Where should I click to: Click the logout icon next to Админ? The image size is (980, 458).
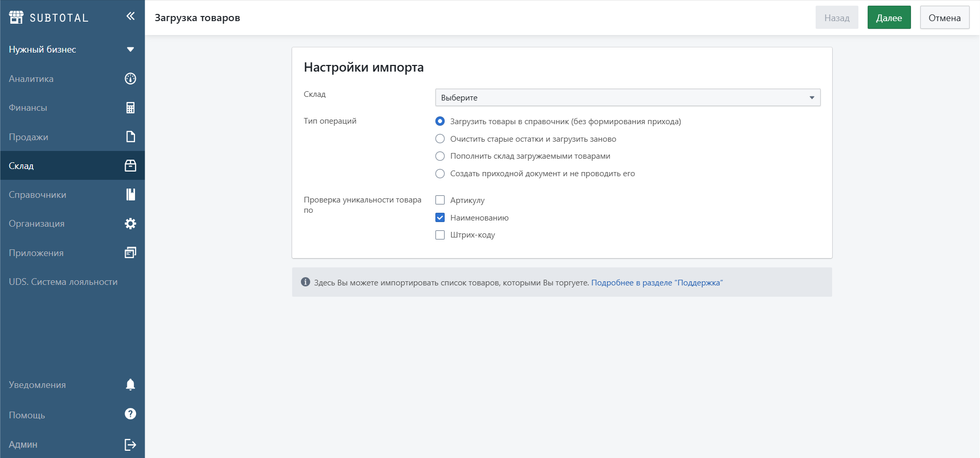pos(130,445)
